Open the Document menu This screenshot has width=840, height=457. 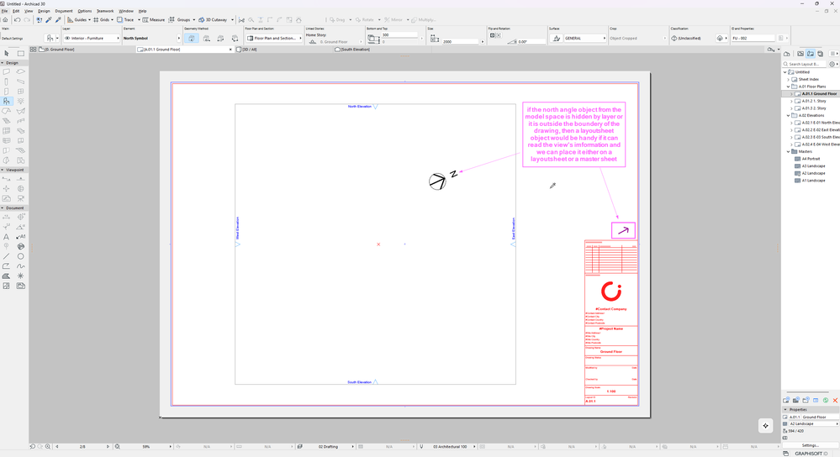[x=64, y=11]
